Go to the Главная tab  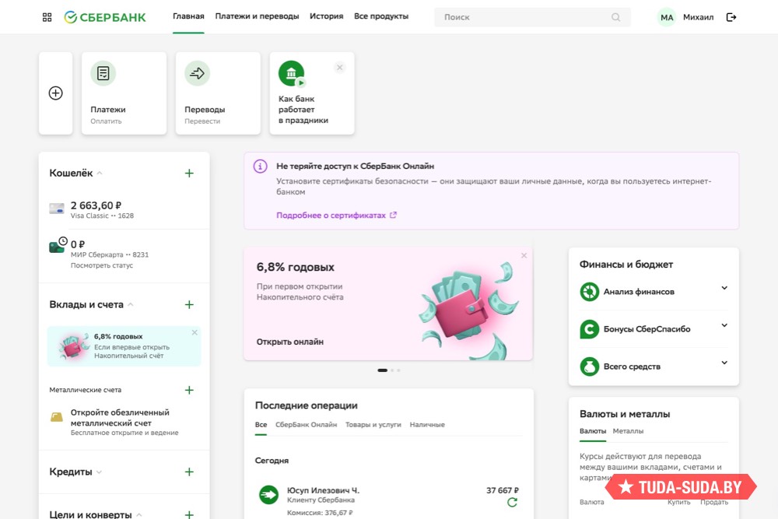pos(188,16)
